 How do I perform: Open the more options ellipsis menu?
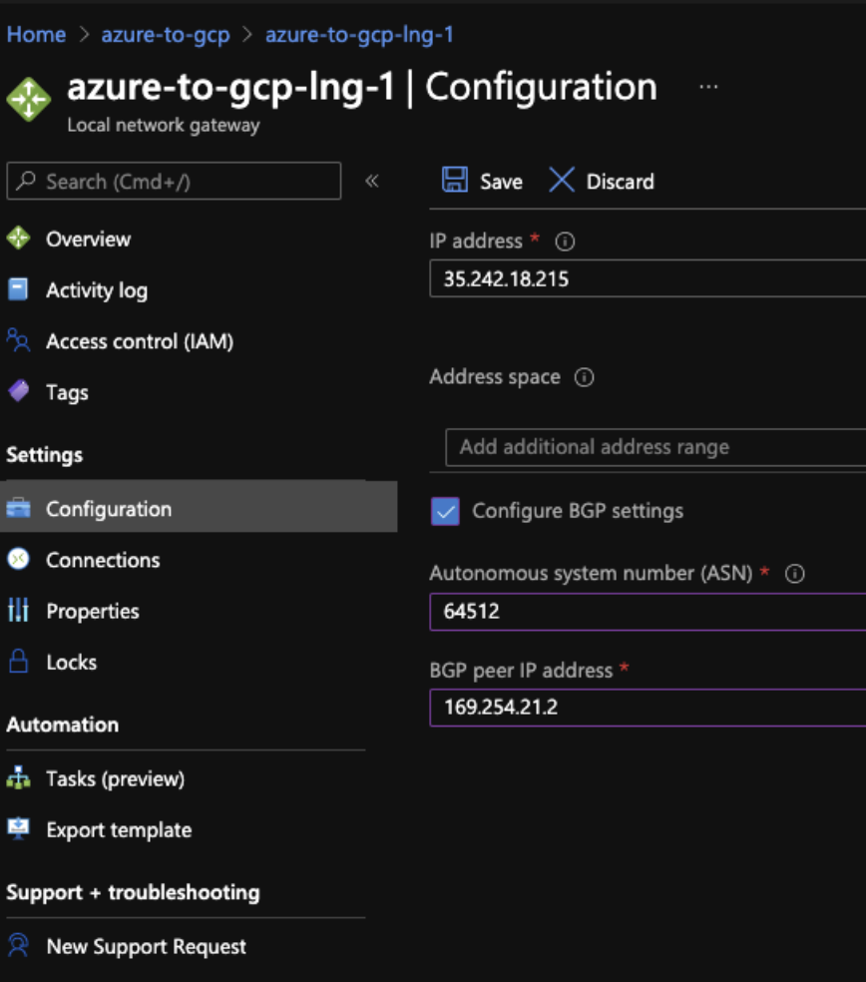coord(708,88)
